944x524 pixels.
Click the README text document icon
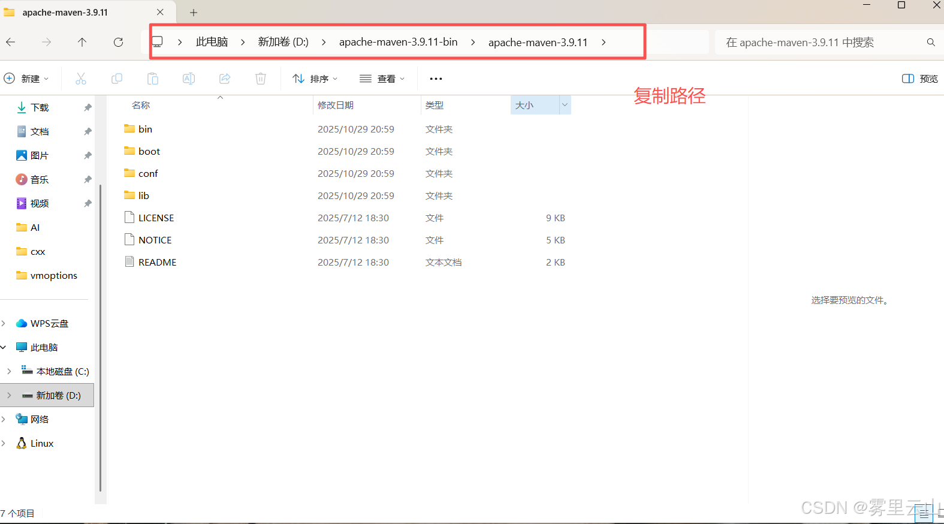(x=129, y=261)
